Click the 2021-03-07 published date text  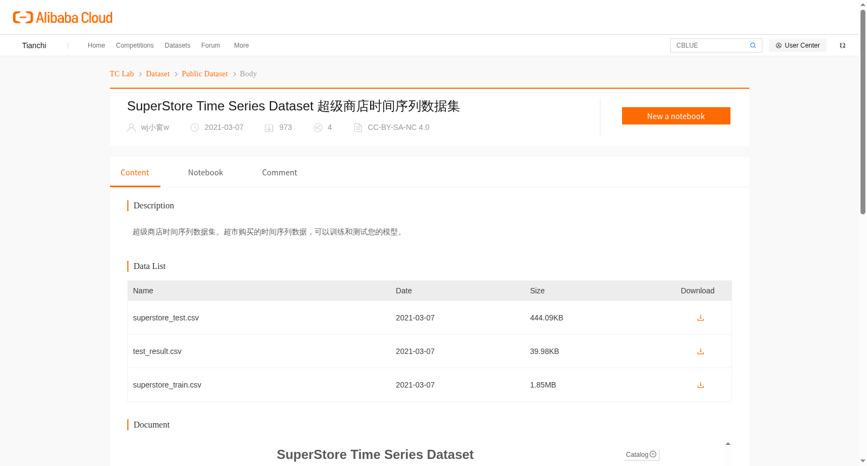coord(224,128)
